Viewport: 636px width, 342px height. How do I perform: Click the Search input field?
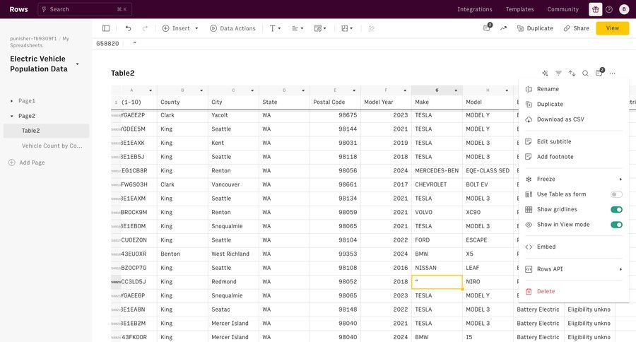click(x=85, y=9)
